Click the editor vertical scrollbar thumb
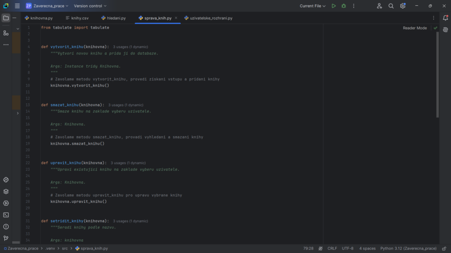The width and height of the screenshot is (451, 253). tap(437, 75)
